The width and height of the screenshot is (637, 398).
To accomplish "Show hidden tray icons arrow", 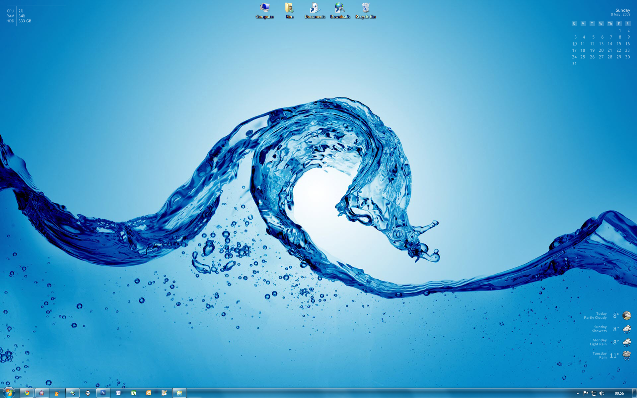I will click(x=578, y=393).
